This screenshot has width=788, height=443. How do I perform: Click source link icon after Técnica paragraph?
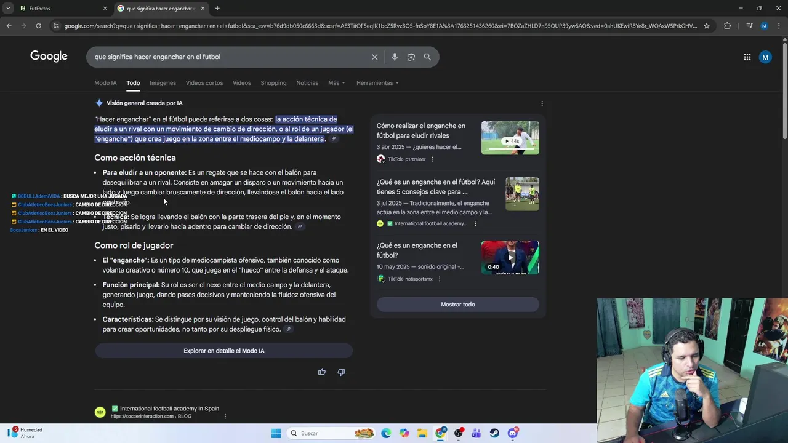coord(300,227)
